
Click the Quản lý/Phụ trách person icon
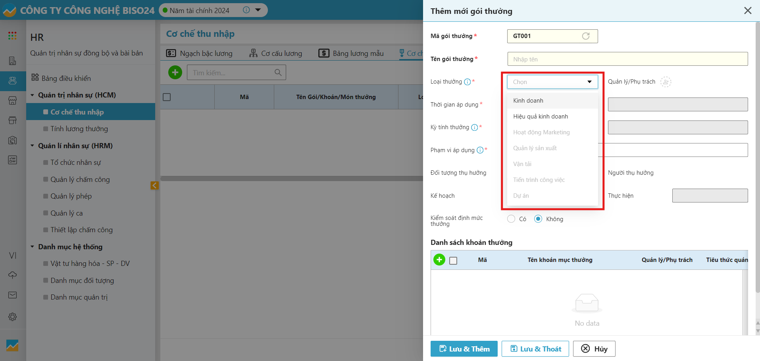(666, 82)
